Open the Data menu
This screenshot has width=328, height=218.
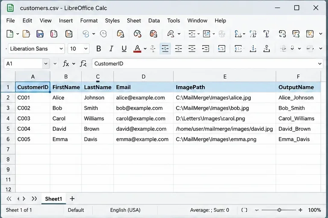pos(154,21)
